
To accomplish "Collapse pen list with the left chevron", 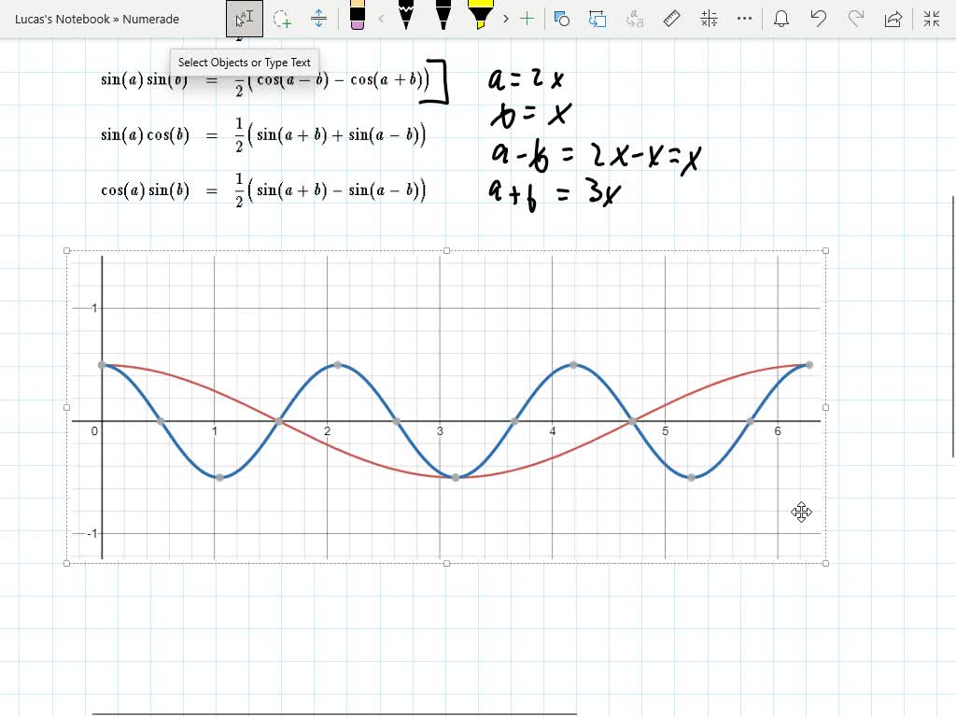I will (x=381, y=17).
